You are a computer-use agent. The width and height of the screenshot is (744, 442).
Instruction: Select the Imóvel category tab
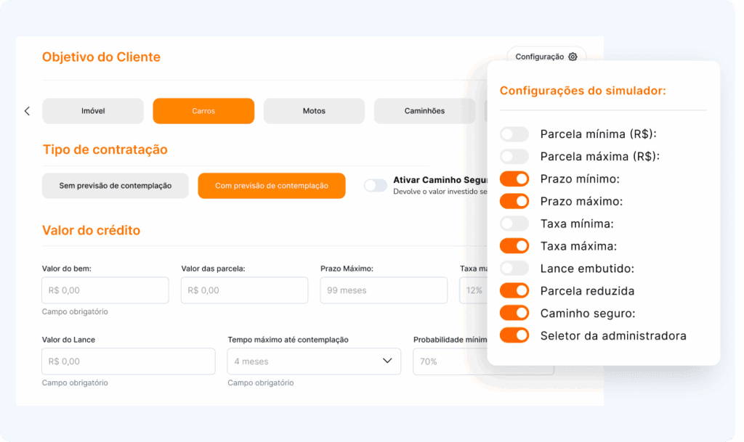(93, 111)
